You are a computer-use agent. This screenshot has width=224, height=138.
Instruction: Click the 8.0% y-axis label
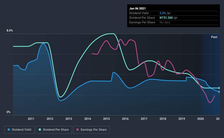coord(10,31)
